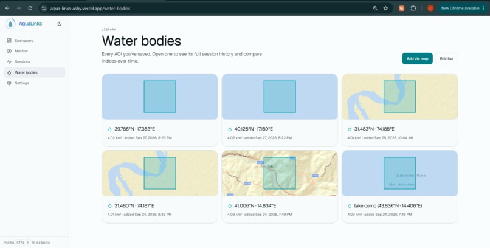Open the Sessions list
The width and height of the screenshot is (490, 248).
point(35,61)
